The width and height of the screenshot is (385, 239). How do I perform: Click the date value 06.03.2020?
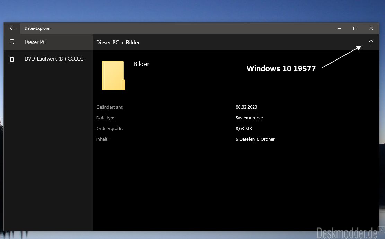tap(246, 107)
